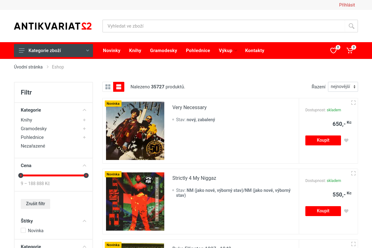Open quick view for Strictly 4 My Niggaz
The height and width of the screenshot is (248, 372).
(x=353, y=173)
